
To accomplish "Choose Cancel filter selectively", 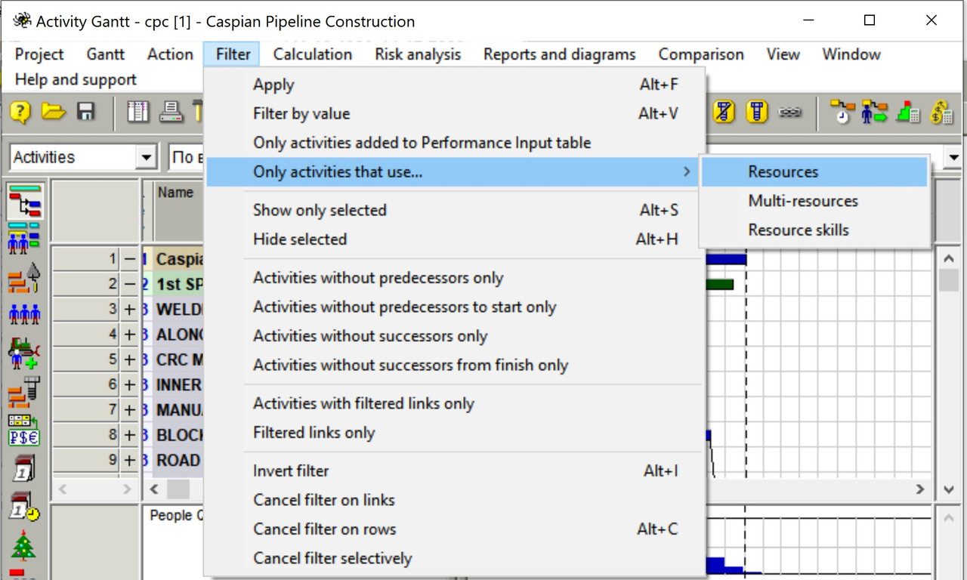I will click(x=455, y=559).
